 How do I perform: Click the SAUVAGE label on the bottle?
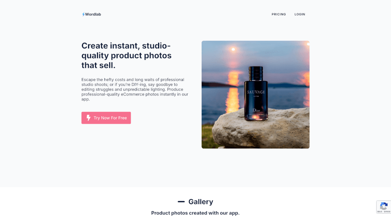click(256, 92)
